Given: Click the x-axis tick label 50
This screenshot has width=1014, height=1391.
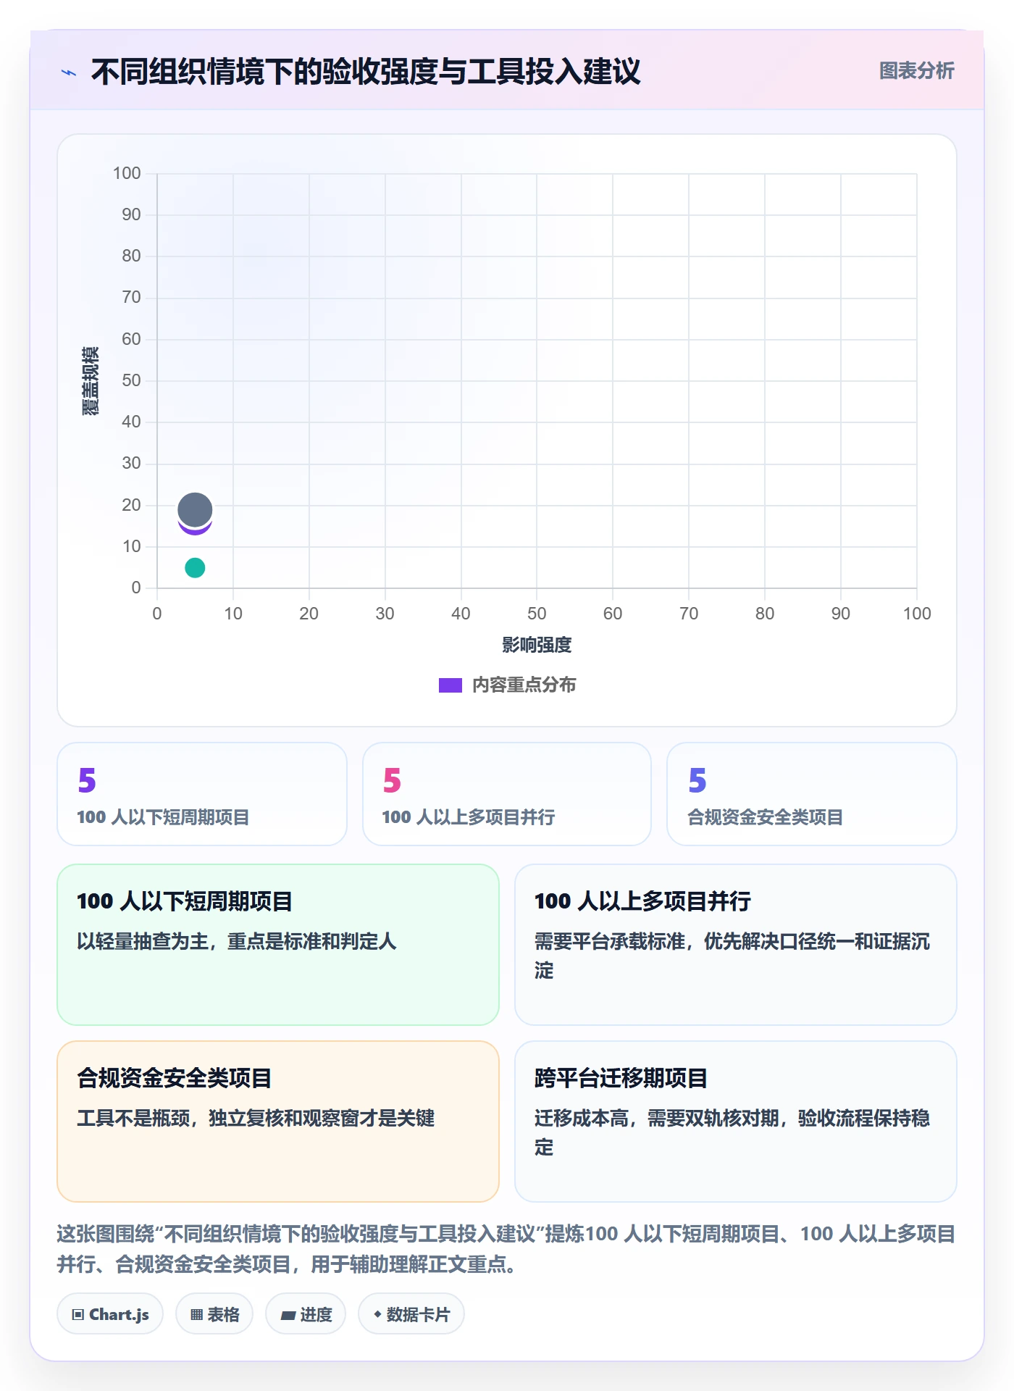Looking at the screenshot, I should tap(537, 613).
